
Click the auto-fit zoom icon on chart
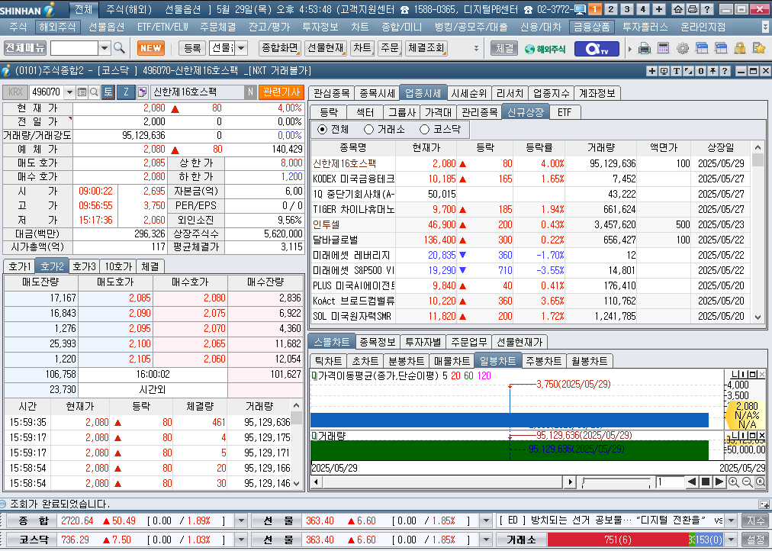tap(761, 482)
